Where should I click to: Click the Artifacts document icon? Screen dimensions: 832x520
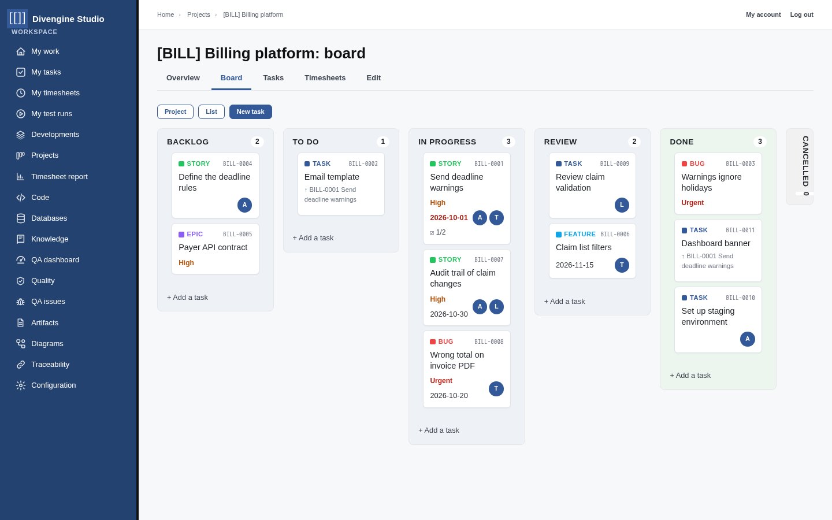21,323
